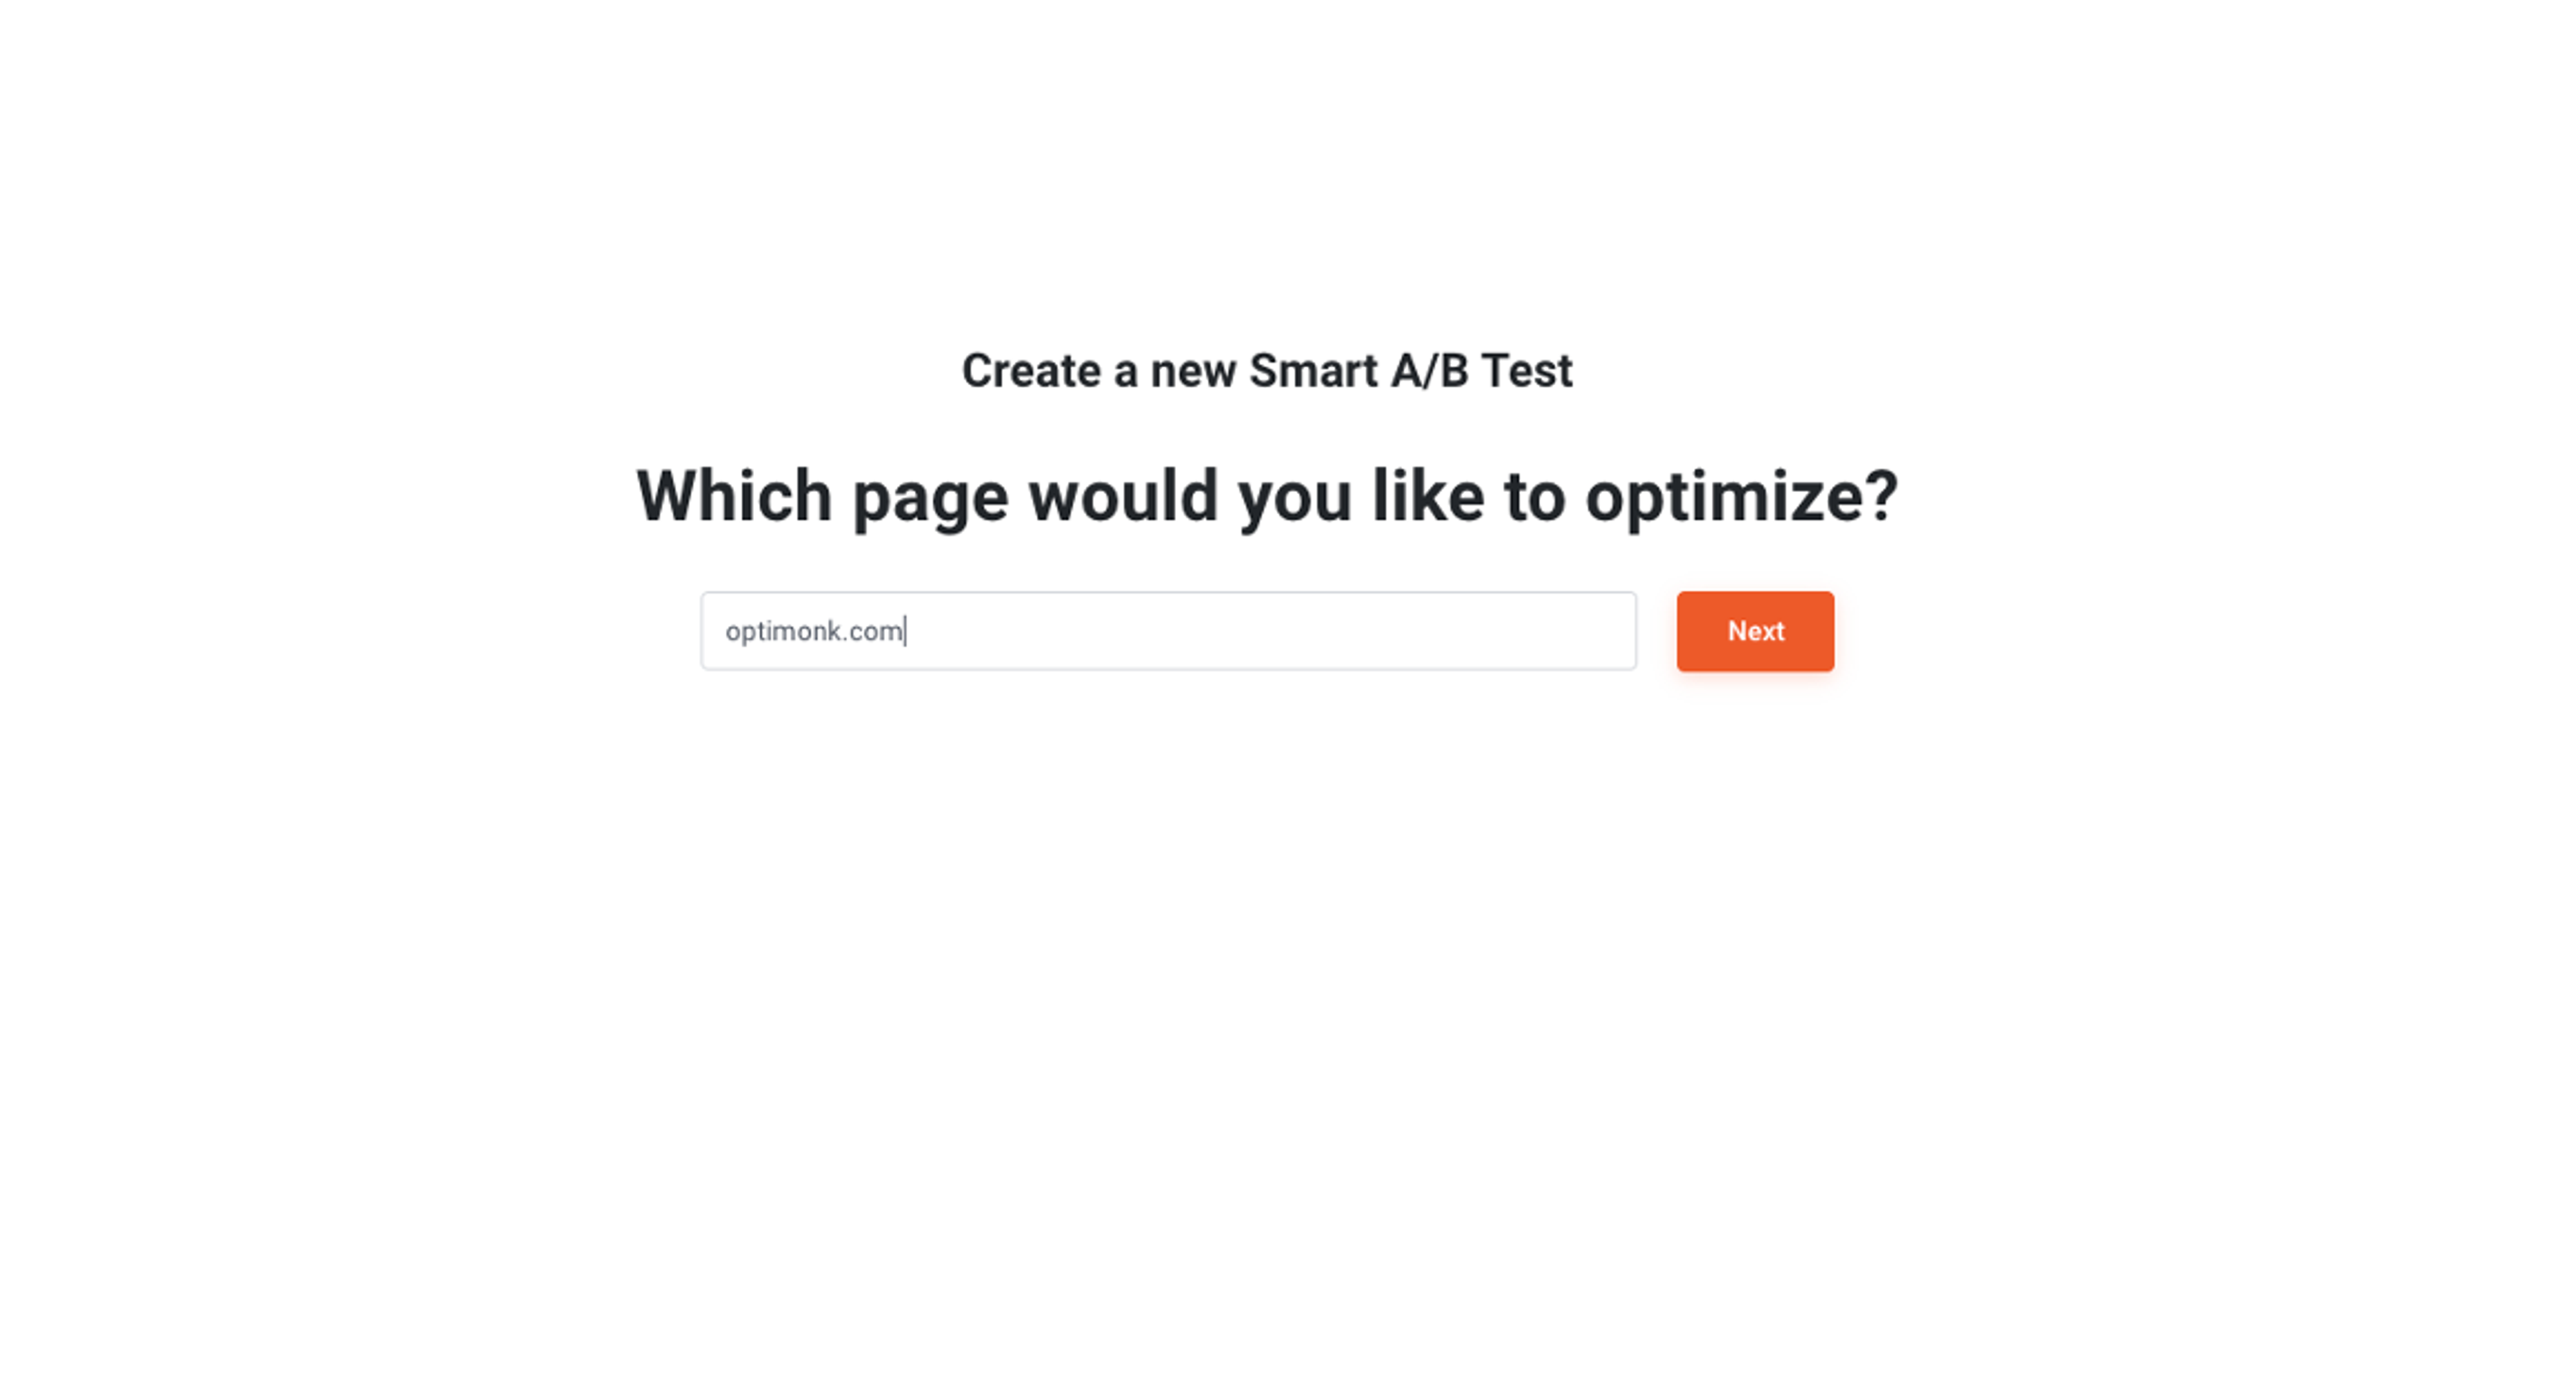
Task: Click the space between input and Next button
Action: (x=1655, y=630)
